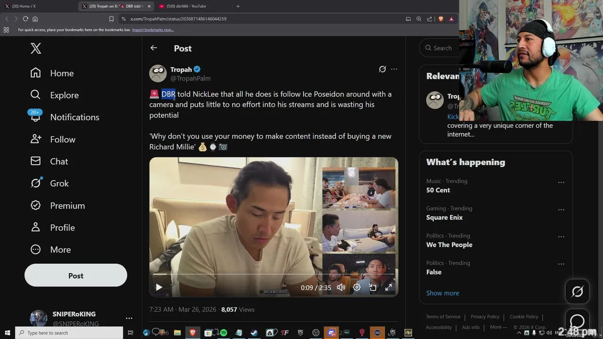Click the Premium verified-badge icon
The height and width of the screenshot is (339, 603).
[x=35, y=205]
